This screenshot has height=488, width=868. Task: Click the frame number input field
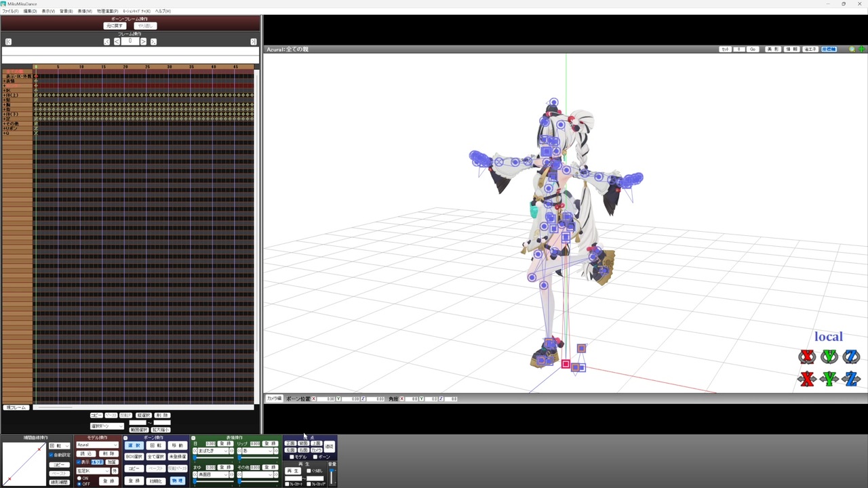130,41
